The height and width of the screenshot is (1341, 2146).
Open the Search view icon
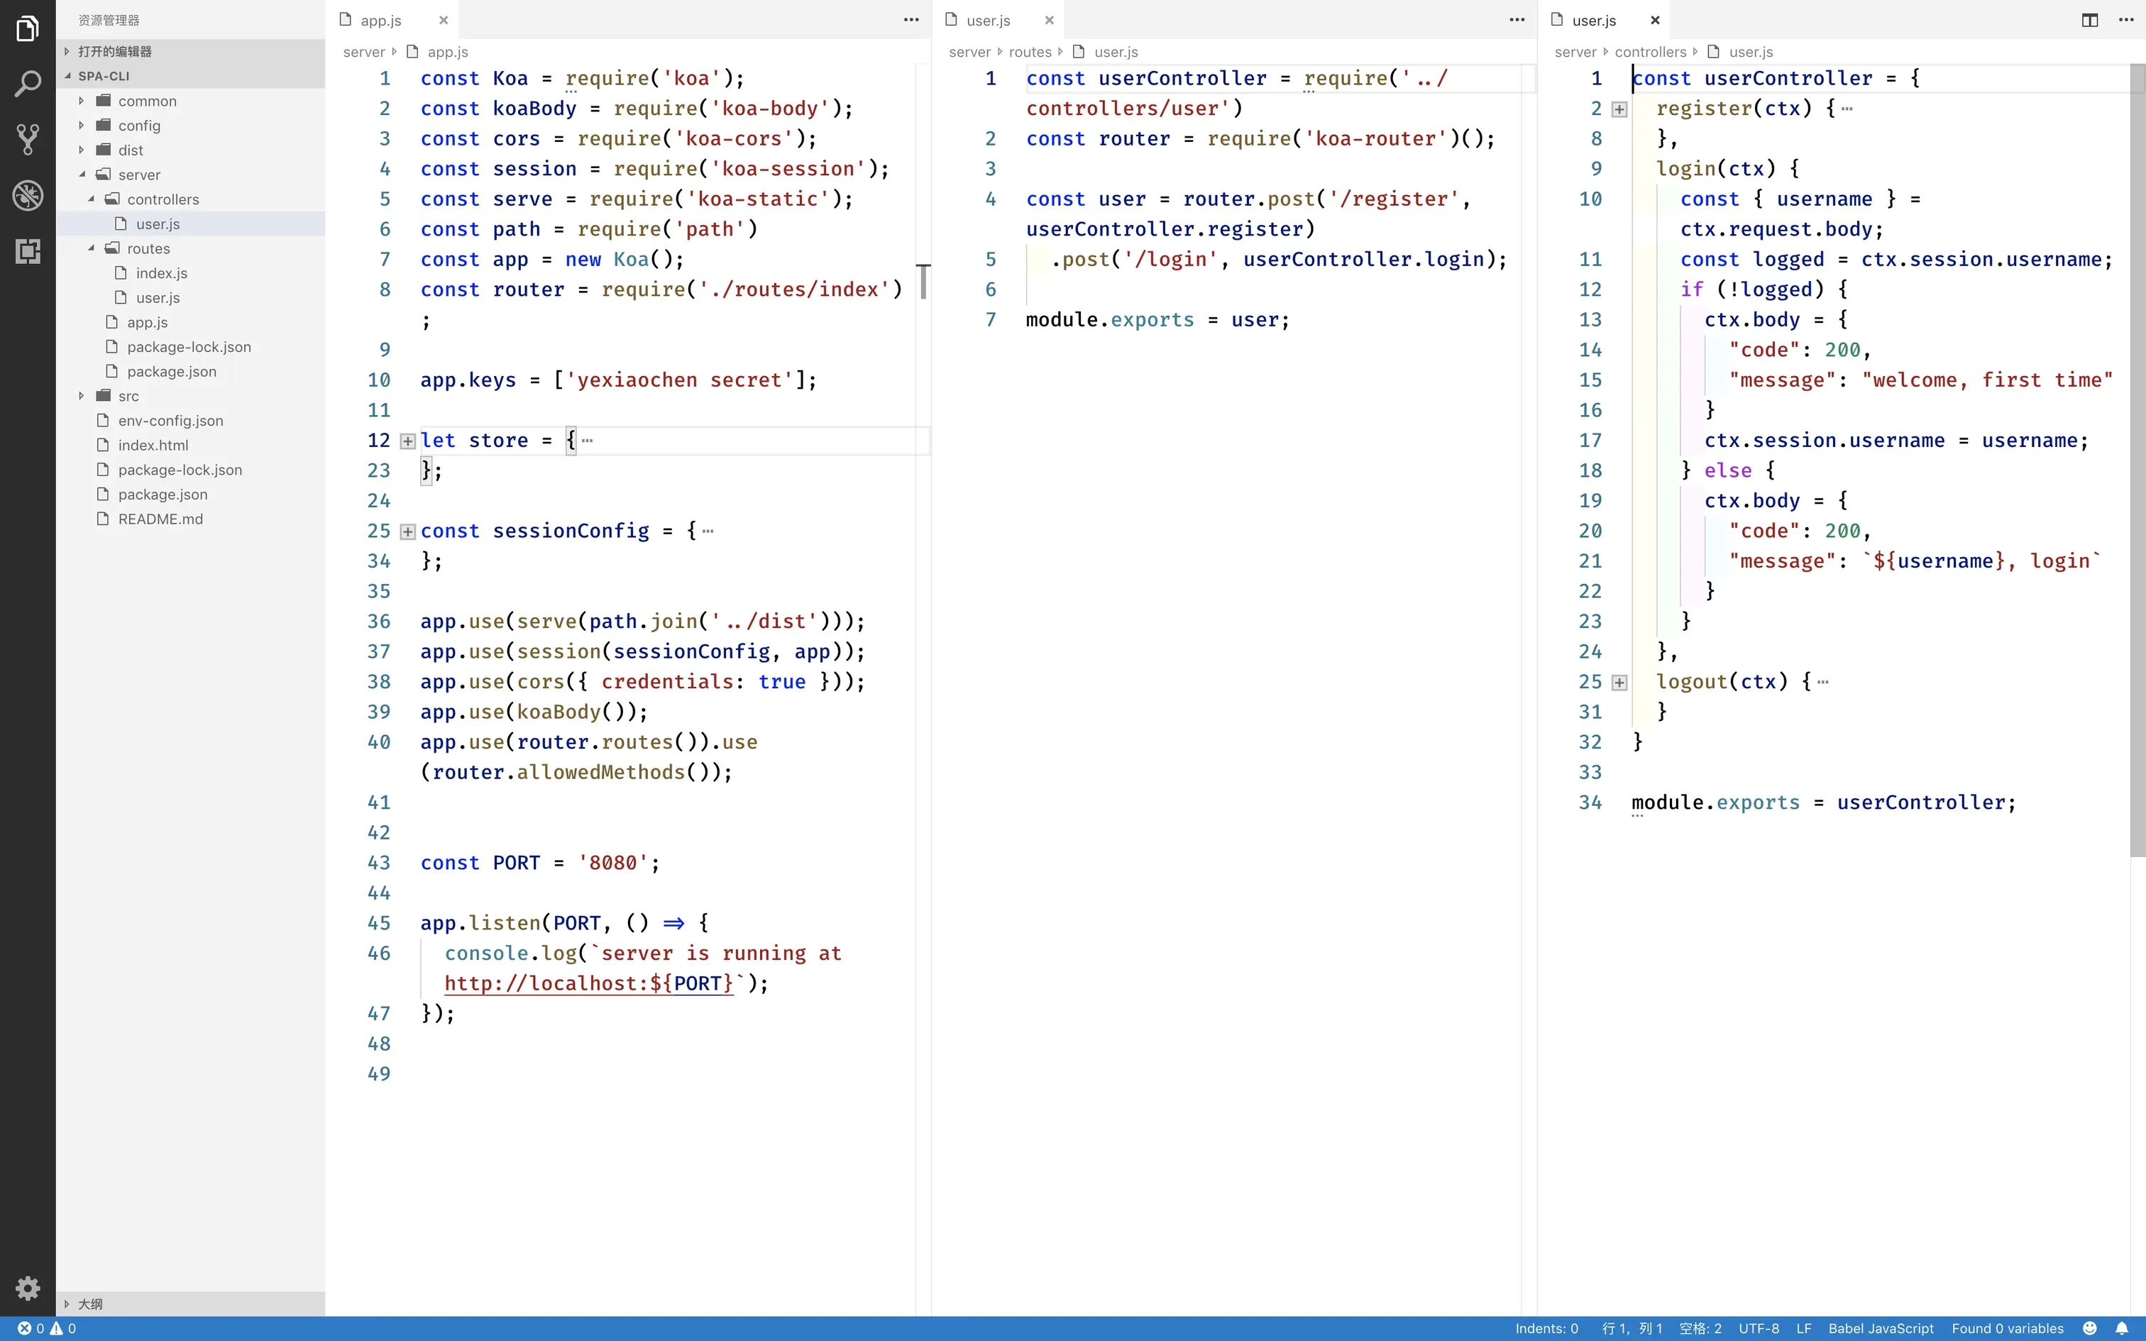[x=28, y=84]
